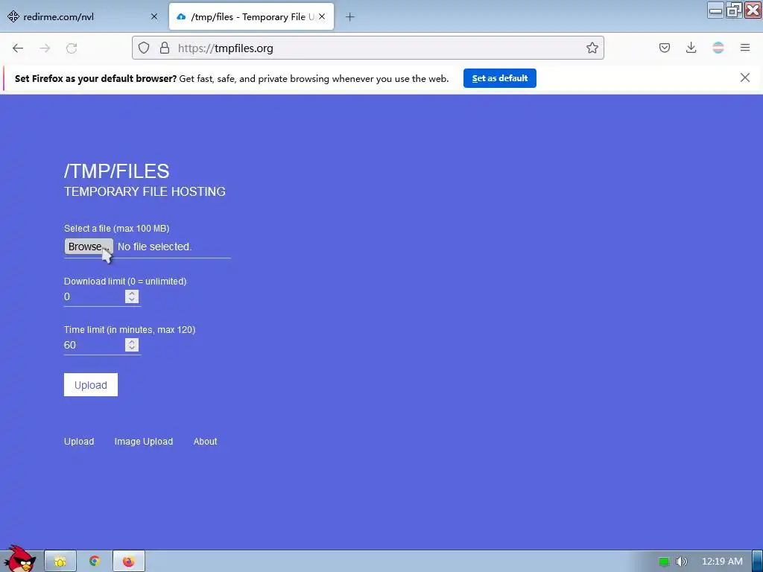This screenshot has height=572, width=763.
Task: Open the Upload footer link
Action: pos(79,442)
